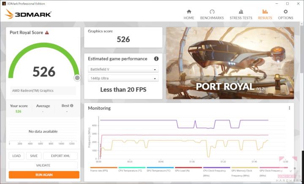The width and height of the screenshot is (304, 184).
Task: Open the 1440p Ultra resolution dropdown
Action: [123, 78]
